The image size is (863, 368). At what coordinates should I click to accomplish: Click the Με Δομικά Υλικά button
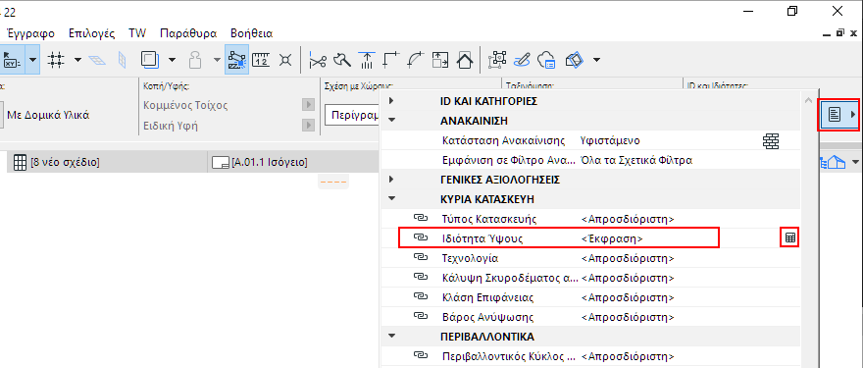tap(48, 115)
